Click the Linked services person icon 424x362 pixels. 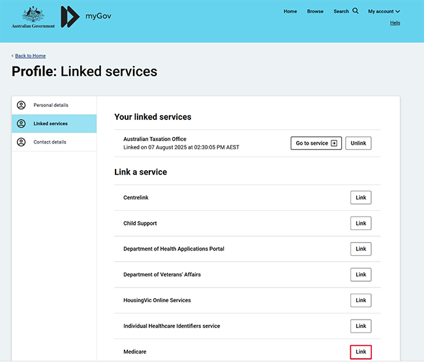click(22, 123)
